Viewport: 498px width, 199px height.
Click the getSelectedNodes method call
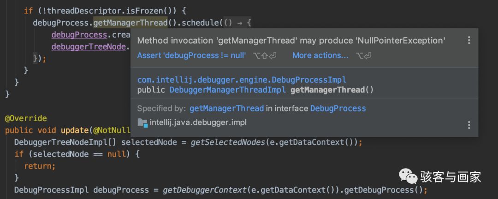(228, 142)
